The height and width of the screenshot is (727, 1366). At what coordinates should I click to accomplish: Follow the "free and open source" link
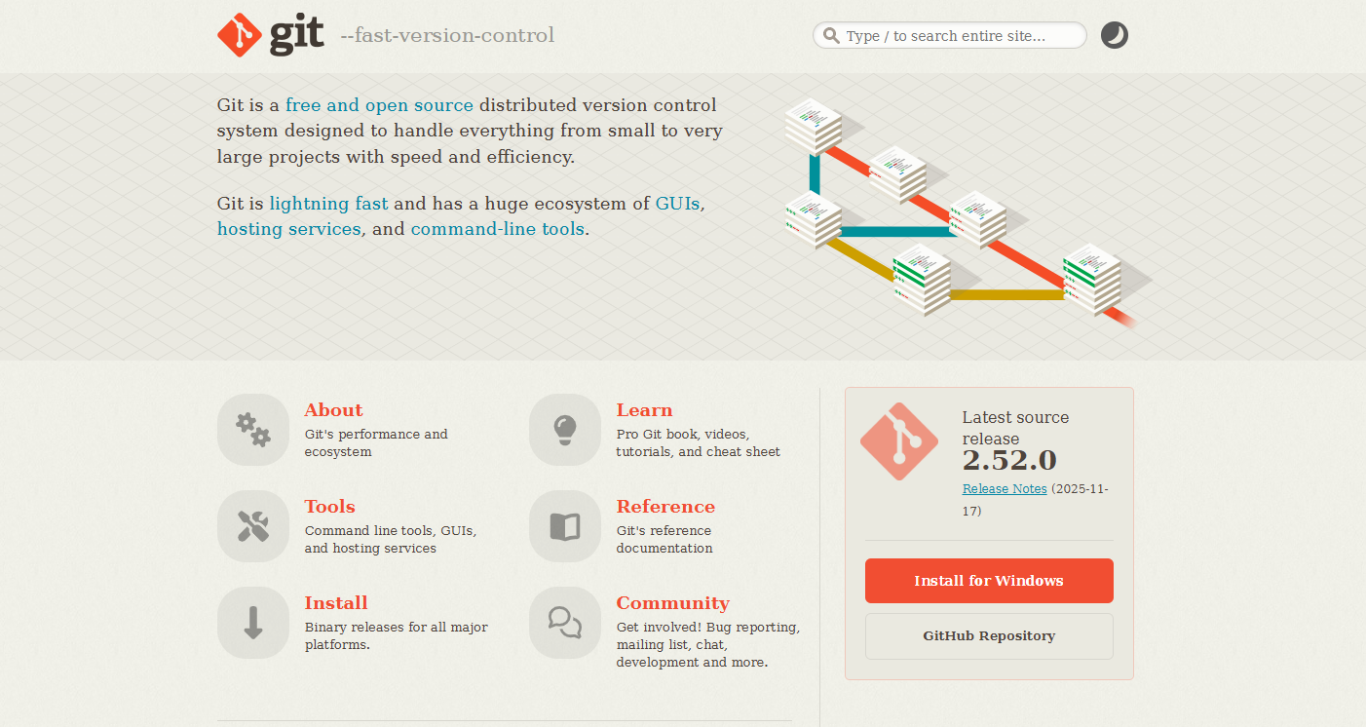point(379,105)
